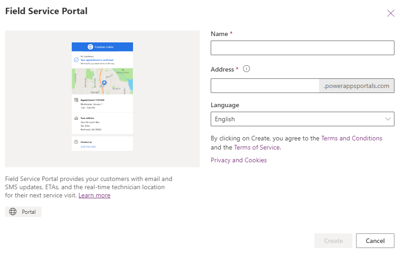Focus the Name input field

[x=302, y=48]
